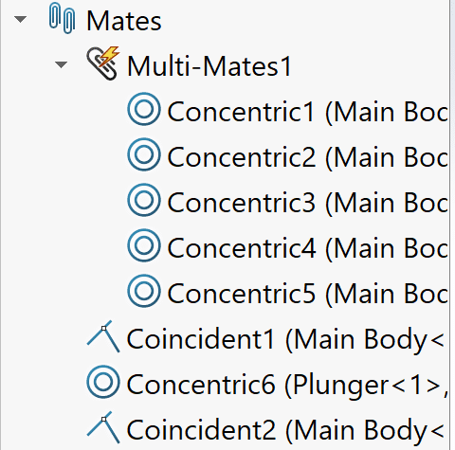Click the Mates folder paperclip icon
The image size is (455, 450).
point(63,18)
